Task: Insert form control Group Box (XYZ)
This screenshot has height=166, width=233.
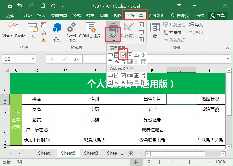Action: 110,62
